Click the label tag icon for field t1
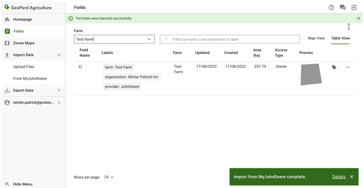The image size is (364, 188). click(x=334, y=67)
